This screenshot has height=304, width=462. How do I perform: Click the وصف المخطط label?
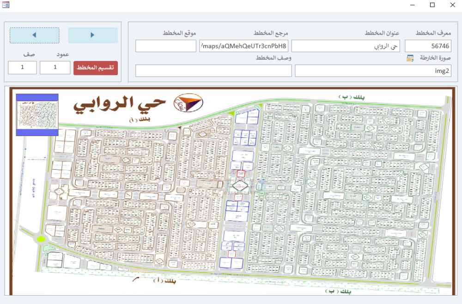(x=274, y=58)
